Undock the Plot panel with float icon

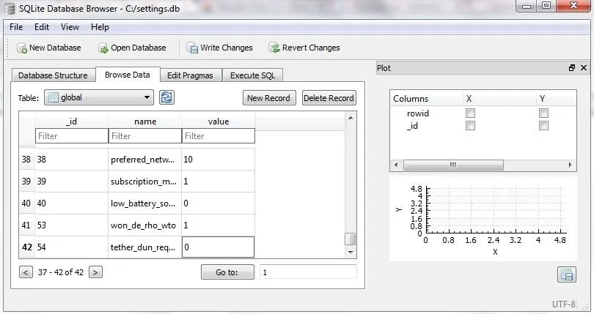click(572, 68)
